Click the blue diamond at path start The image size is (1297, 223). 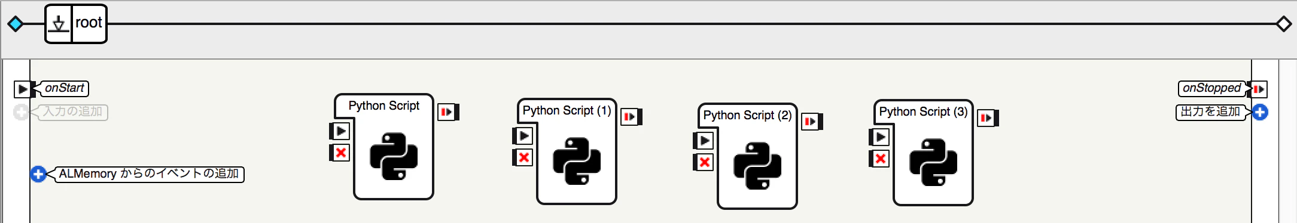(16, 24)
